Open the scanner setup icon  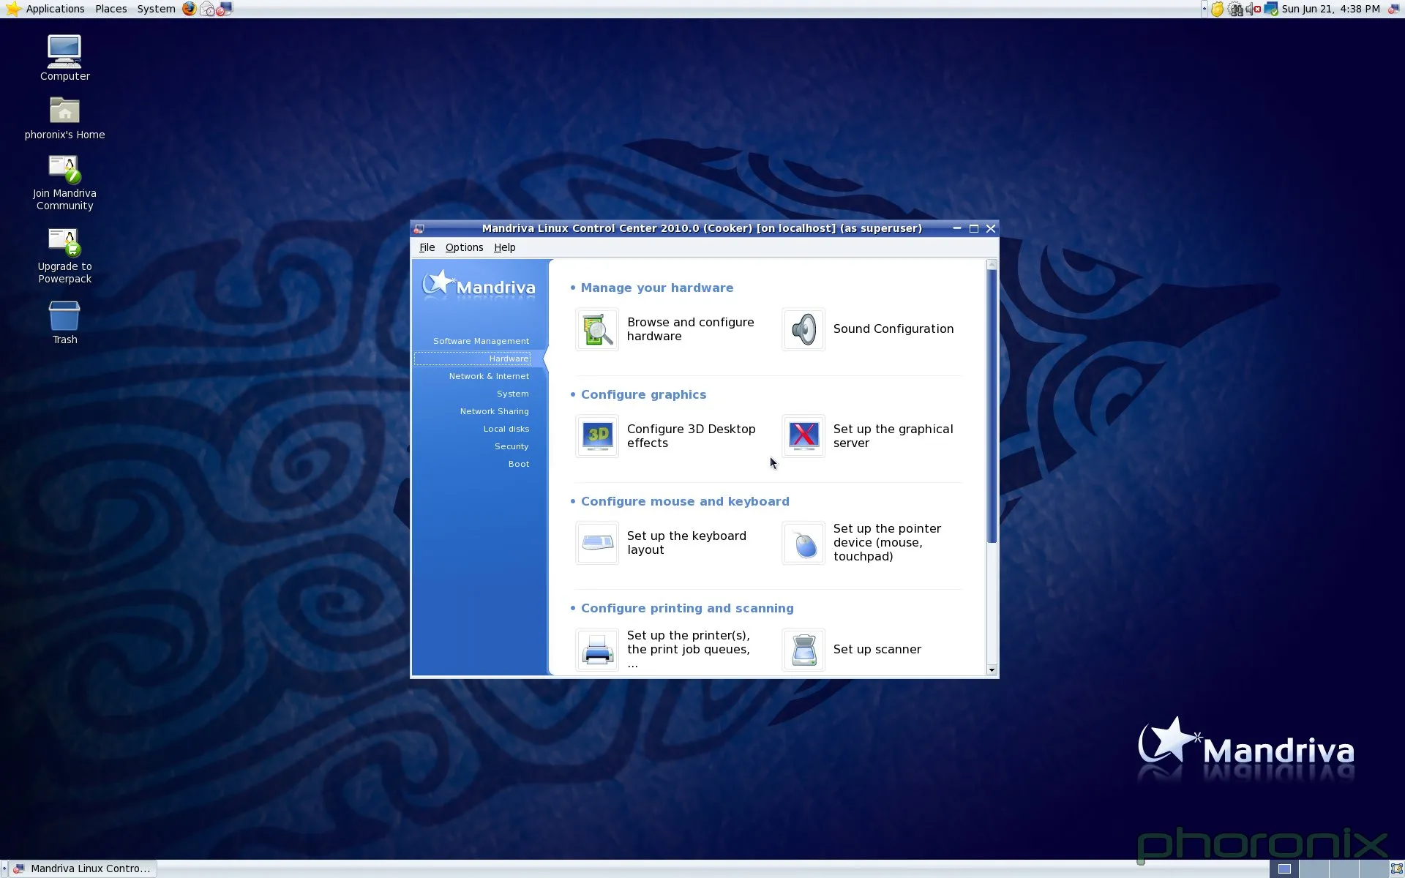803,650
